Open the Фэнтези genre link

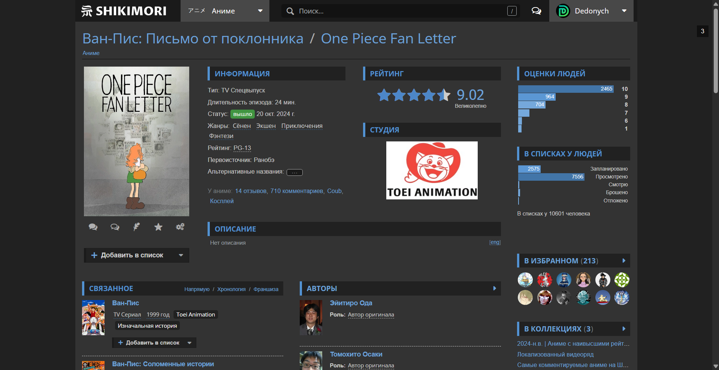coord(221,136)
